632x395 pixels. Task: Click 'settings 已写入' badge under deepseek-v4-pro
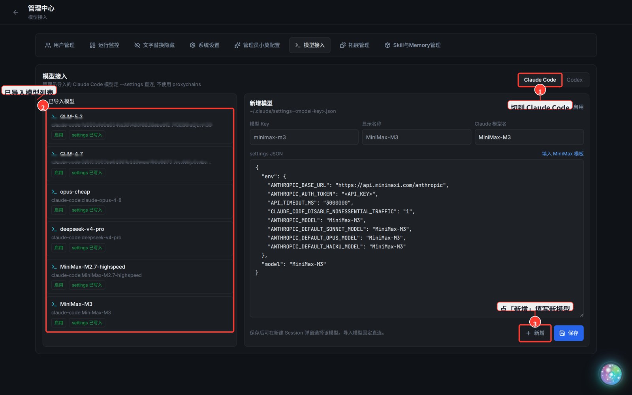pos(87,248)
